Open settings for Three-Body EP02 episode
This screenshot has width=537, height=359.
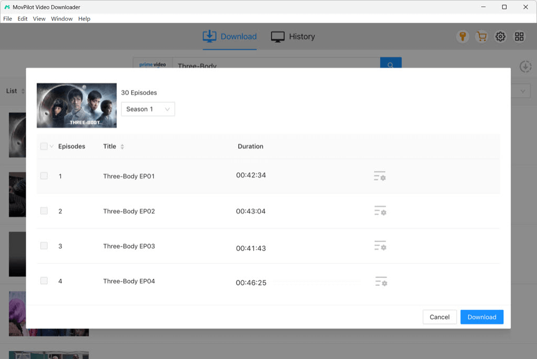380,211
